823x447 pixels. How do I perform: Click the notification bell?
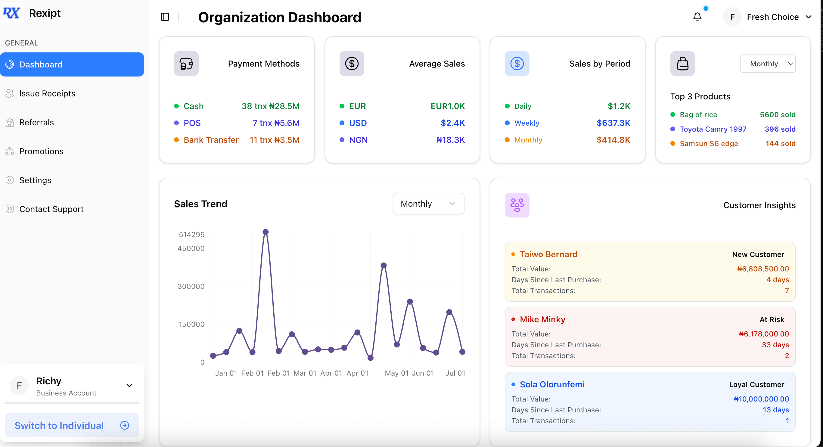pyautogui.click(x=697, y=17)
